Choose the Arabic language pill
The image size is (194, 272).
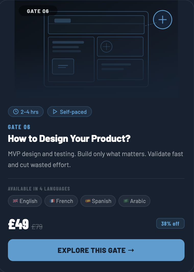pos(134,201)
